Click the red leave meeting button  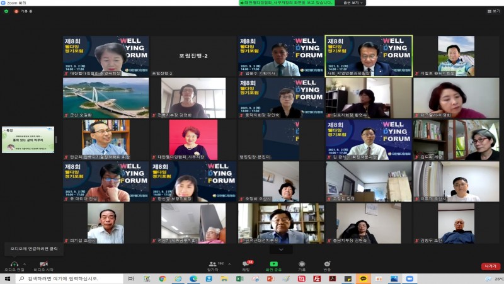coord(490,266)
